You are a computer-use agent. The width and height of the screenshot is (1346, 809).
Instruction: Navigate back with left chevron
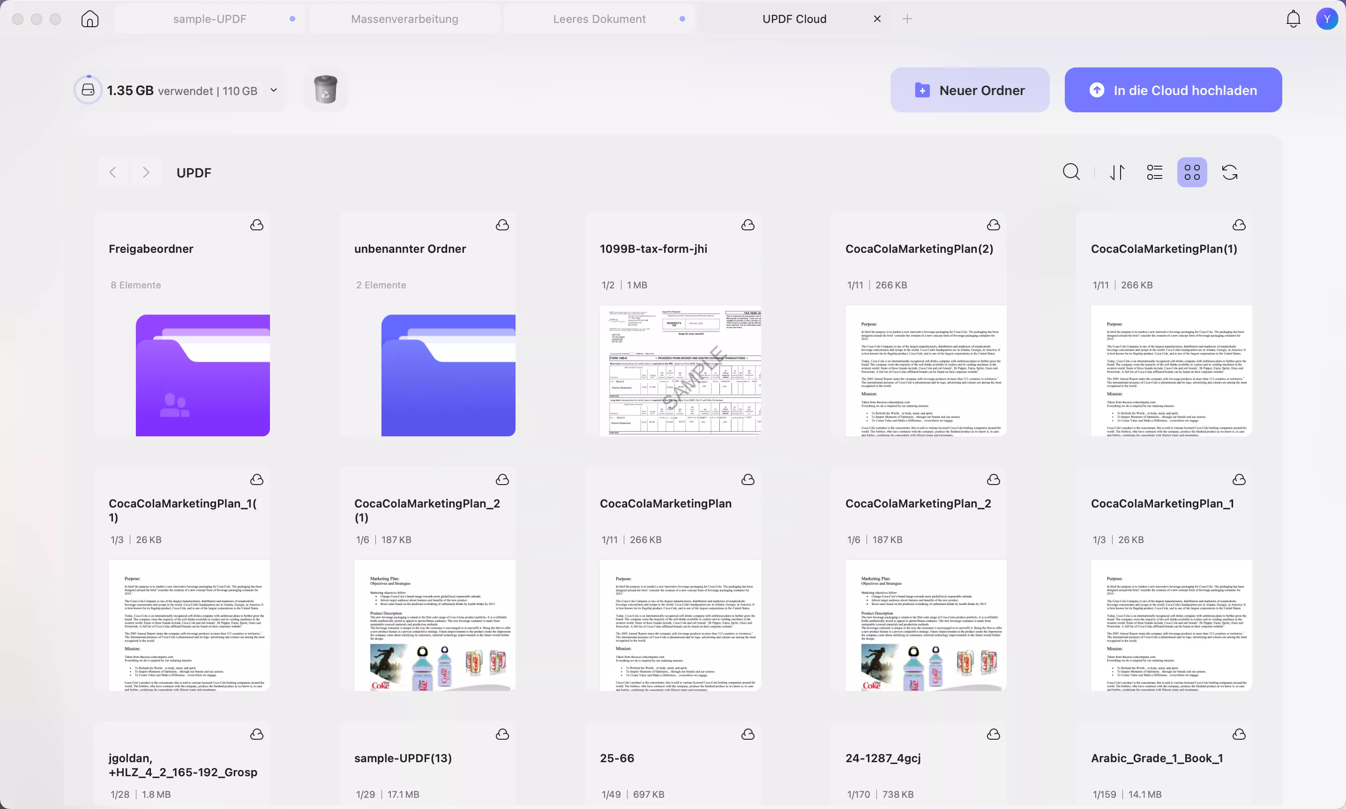pos(113,173)
